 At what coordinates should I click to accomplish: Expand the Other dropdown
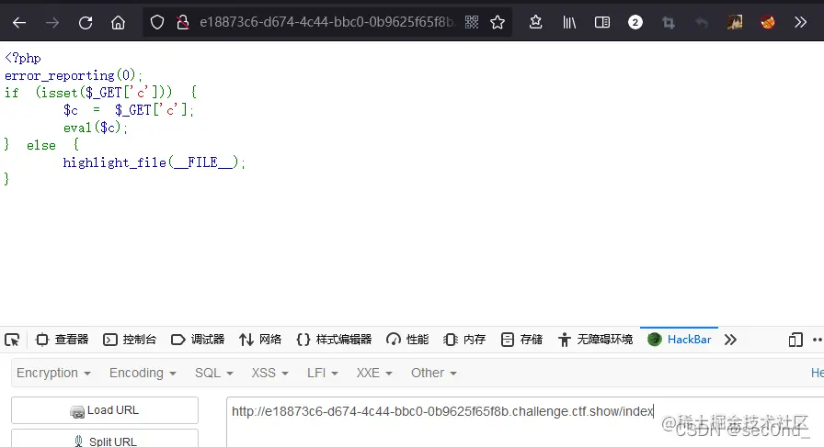(x=433, y=373)
